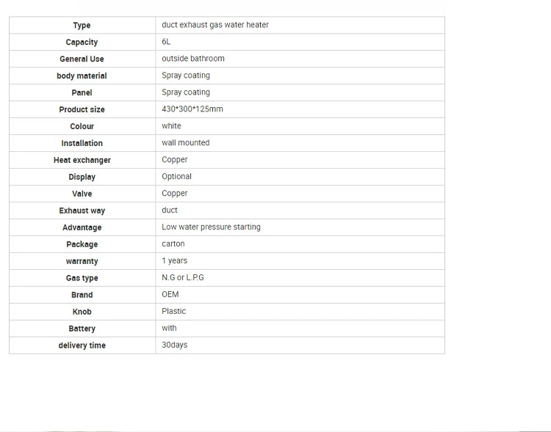Click the 'carton' package value

(x=173, y=244)
